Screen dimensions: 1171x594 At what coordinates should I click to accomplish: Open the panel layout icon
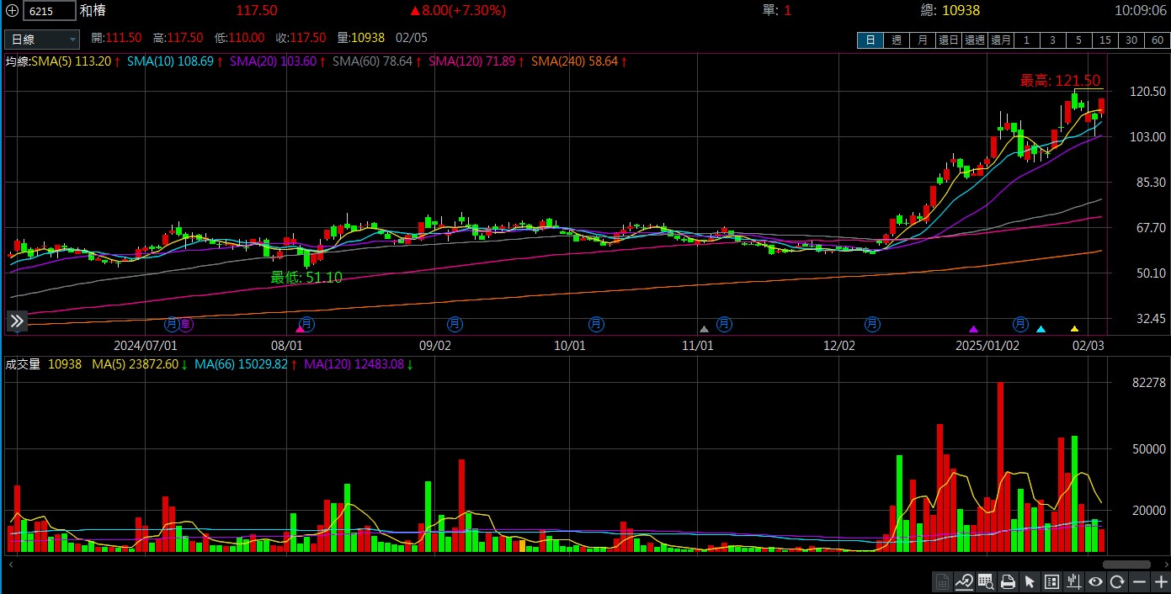coord(1051,581)
